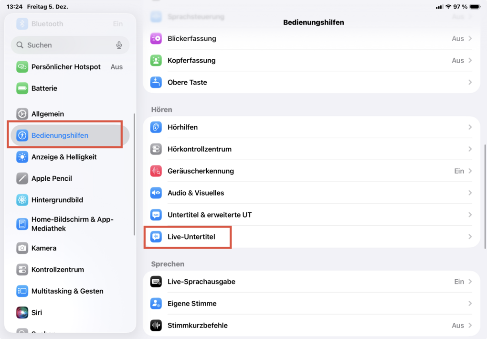Tap the Suchen search field
The image size is (487, 339).
pyautogui.click(x=67, y=45)
